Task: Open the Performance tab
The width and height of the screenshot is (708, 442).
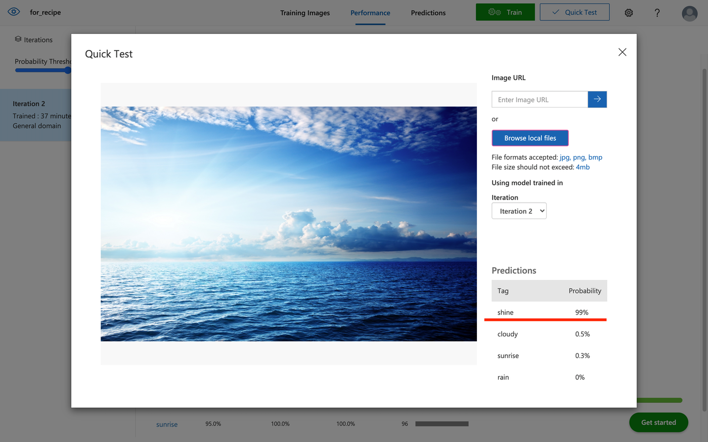Action: tap(370, 13)
